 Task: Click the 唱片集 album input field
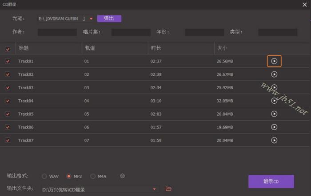coord(131,32)
